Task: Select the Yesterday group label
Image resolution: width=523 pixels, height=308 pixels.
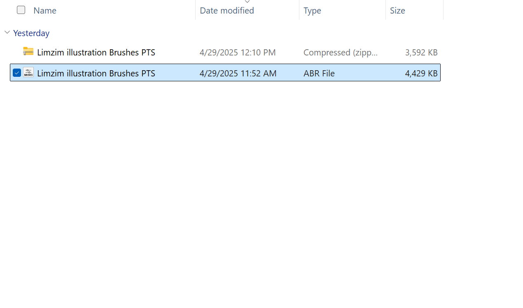Action: point(31,33)
